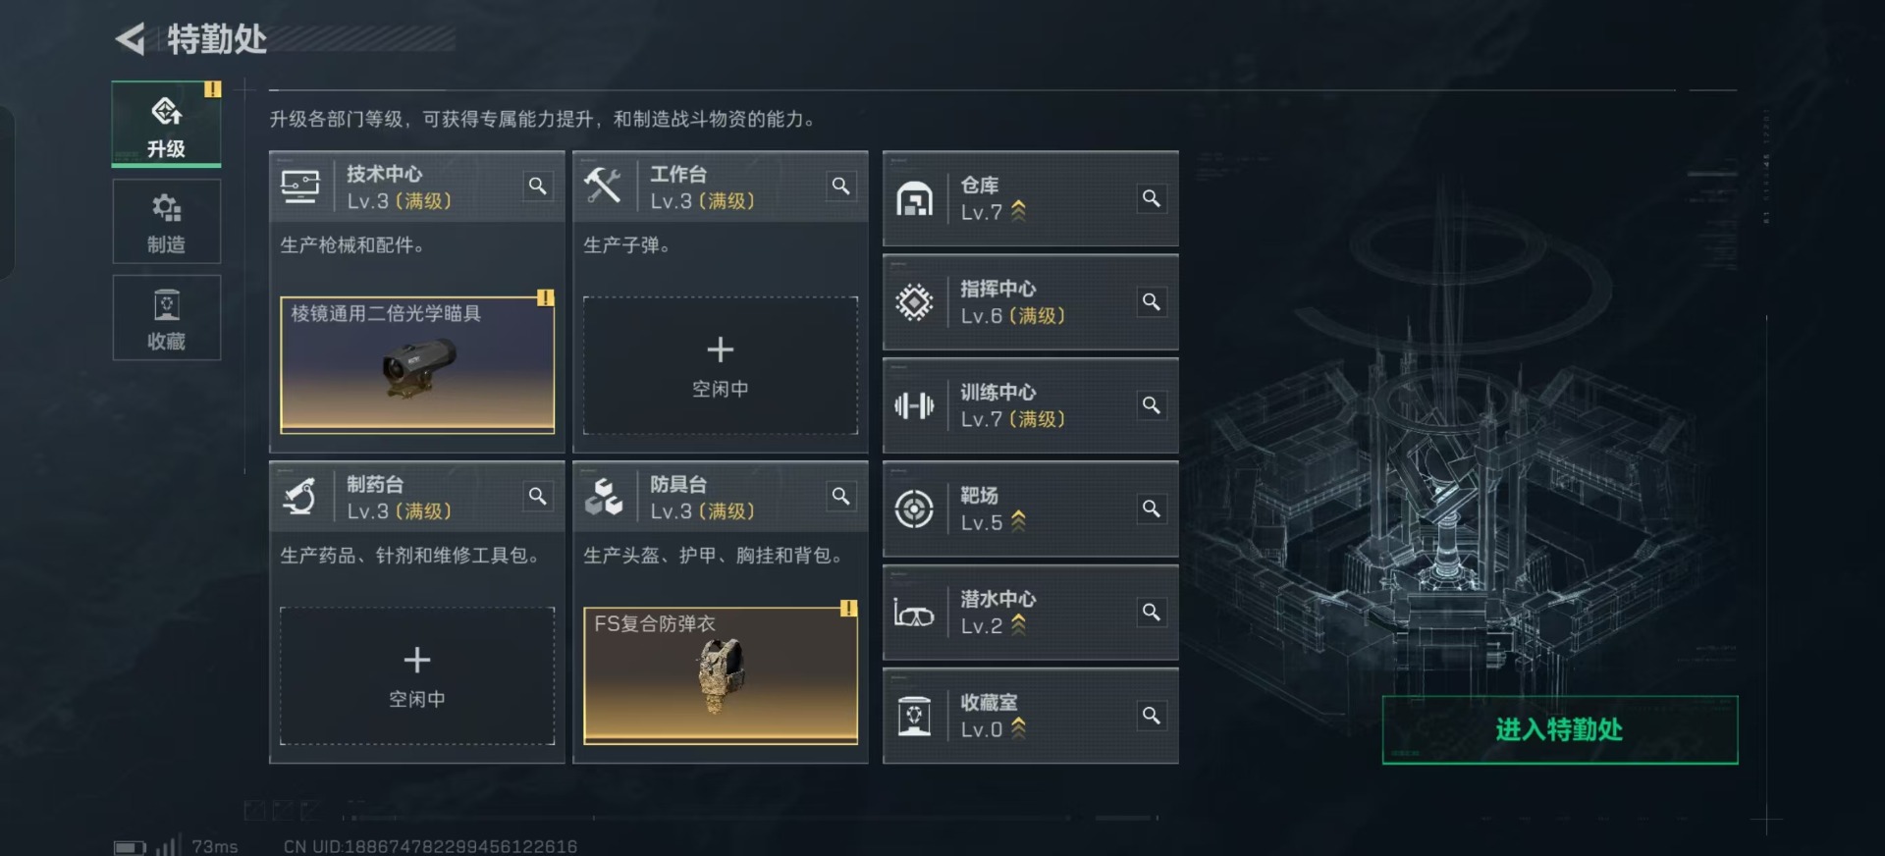The image size is (1885, 856).
Task: Collect 棱镜通用二倍光学瞄具 item
Action: click(417, 365)
